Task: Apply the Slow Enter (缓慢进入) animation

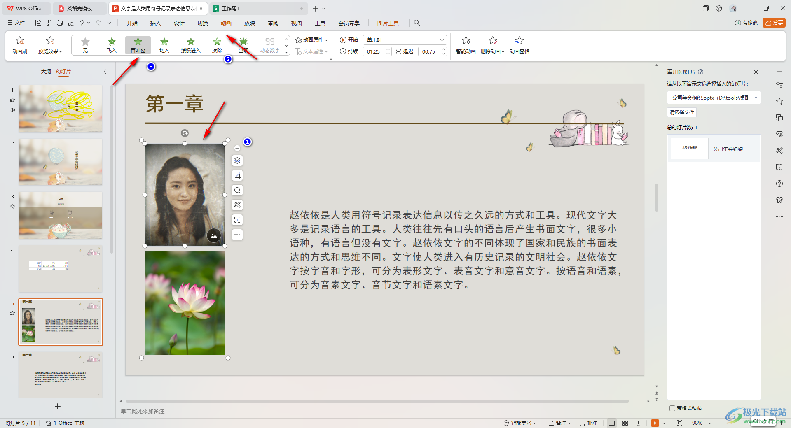Action: pyautogui.click(x=191, y=45)
